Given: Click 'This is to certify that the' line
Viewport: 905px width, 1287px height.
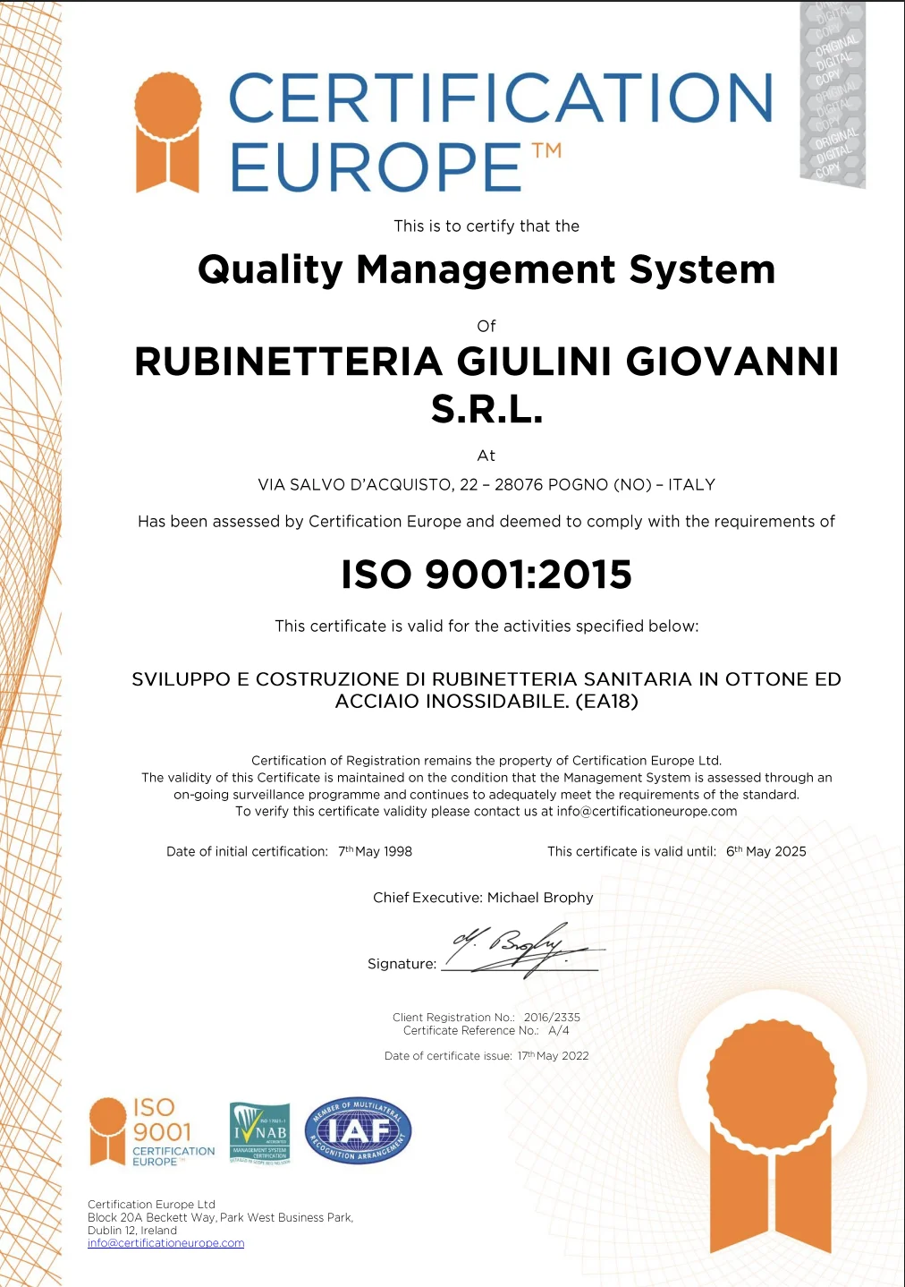Looking at the screenshot, I should 486,226.
